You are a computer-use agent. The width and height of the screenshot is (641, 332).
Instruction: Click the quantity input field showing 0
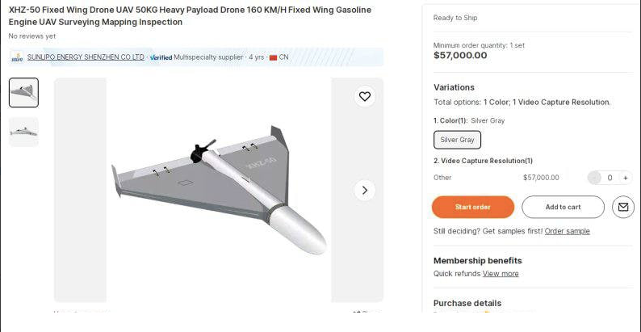610,178
